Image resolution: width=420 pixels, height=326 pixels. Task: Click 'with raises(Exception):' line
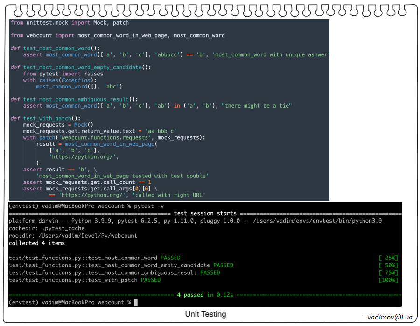[x=60, y=80]
